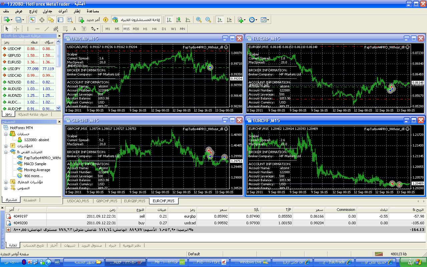Switch to M30 timeframe
427x267 pixels.
(136, 29)
